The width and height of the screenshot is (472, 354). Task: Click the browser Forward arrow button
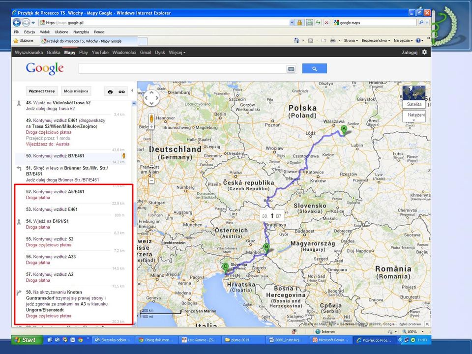26,23
